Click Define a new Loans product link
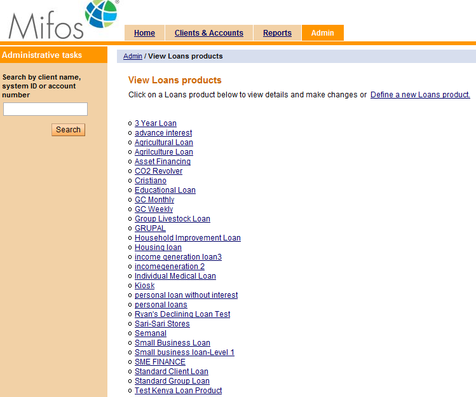 [x=420, y=95]
